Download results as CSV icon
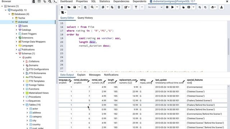This screenshot has width=230, height=129. (x=221, y=7)
